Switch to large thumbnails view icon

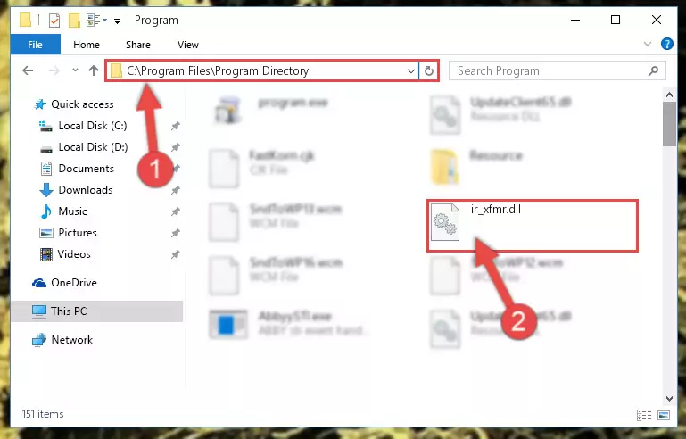(663, 415)
